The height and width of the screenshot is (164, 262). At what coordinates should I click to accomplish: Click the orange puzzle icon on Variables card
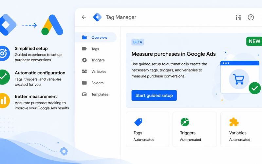[234, 122]
